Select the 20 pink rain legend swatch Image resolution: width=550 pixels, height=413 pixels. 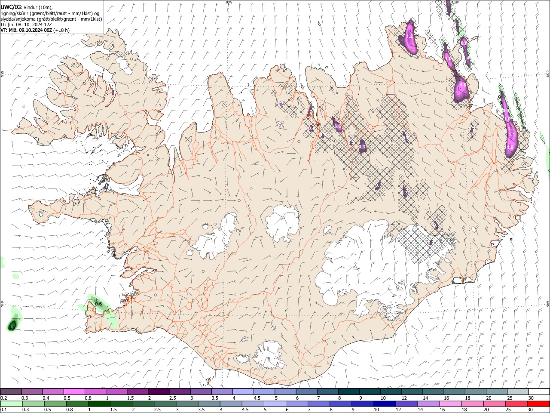tap(494, 404)
